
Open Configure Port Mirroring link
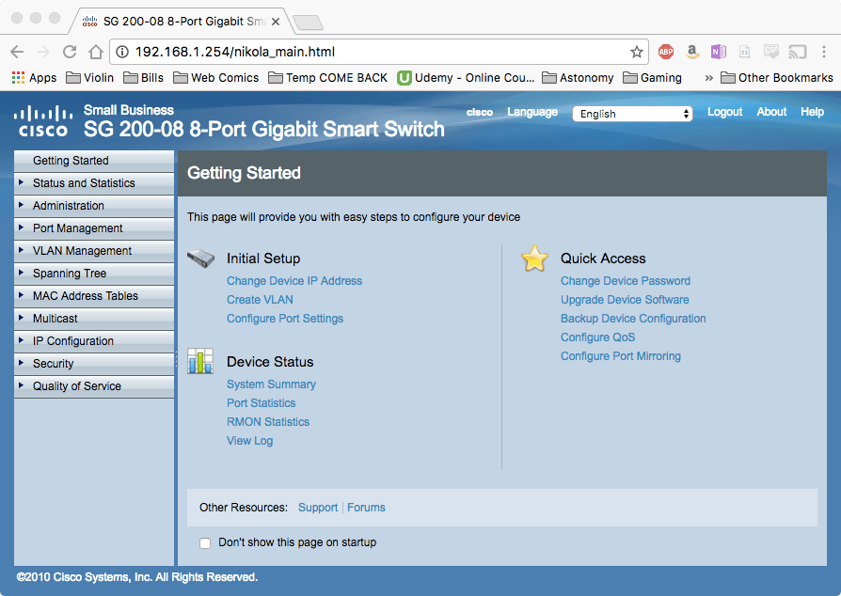(x=621, y=356)
